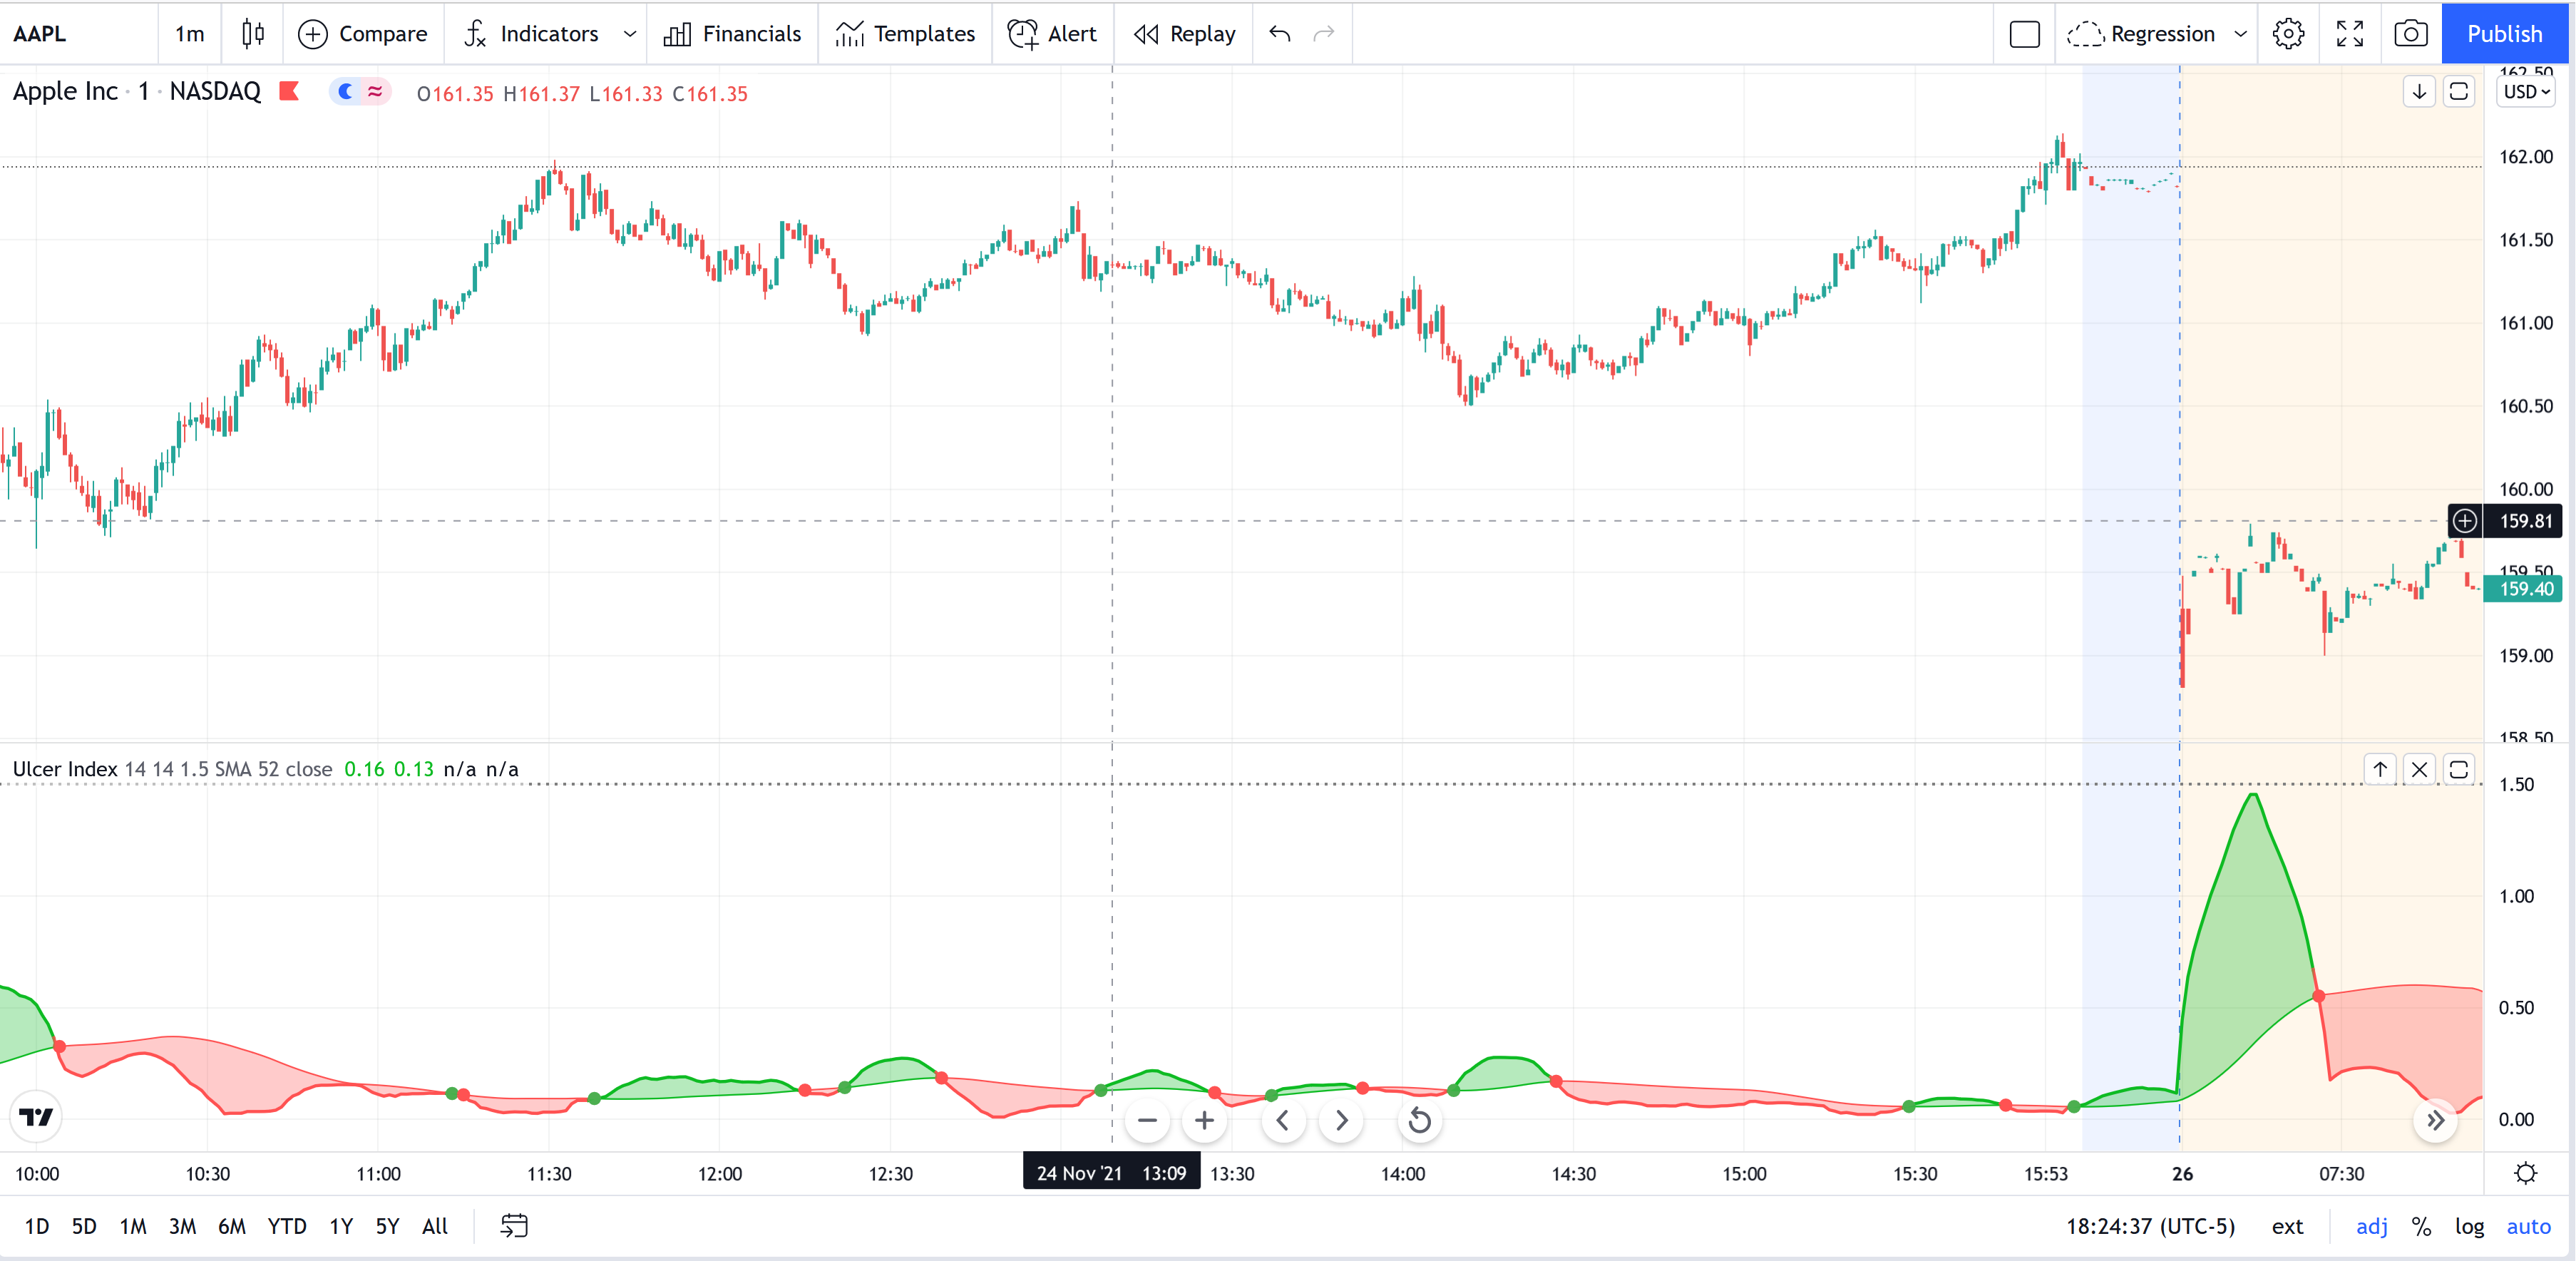Move Ulcer Index pane up

pyautogui.click(x=2380, y=769)
